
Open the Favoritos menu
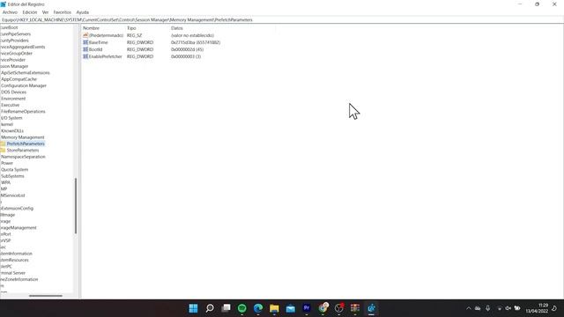[63, 12]
